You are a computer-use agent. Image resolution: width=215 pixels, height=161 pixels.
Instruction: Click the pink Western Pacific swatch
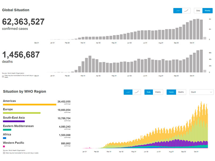(4, 147)
